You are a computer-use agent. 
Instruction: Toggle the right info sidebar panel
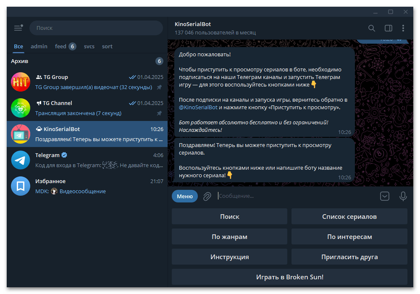388,28
